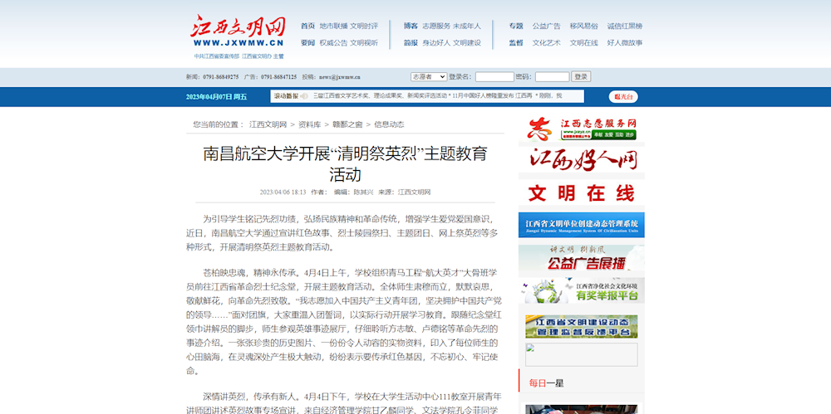The height and width of the screenshot is (414, 831).
Task: Click the 密码 password input field
Action: (x=552, y=77)
